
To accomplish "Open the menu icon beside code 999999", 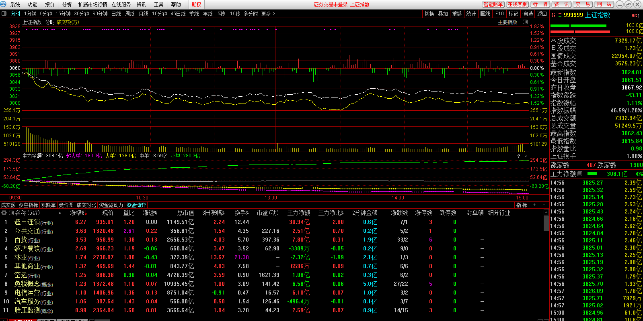I will pos(559,15).
